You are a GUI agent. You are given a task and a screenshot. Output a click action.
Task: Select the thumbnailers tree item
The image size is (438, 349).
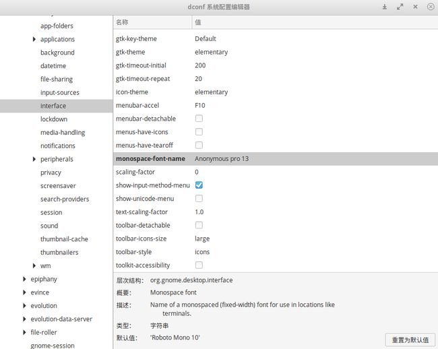[x=59, y=253]
